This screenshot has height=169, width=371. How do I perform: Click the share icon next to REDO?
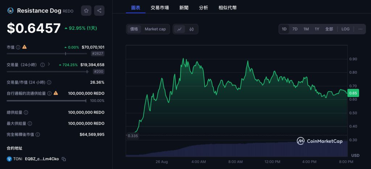coord(99,10)
